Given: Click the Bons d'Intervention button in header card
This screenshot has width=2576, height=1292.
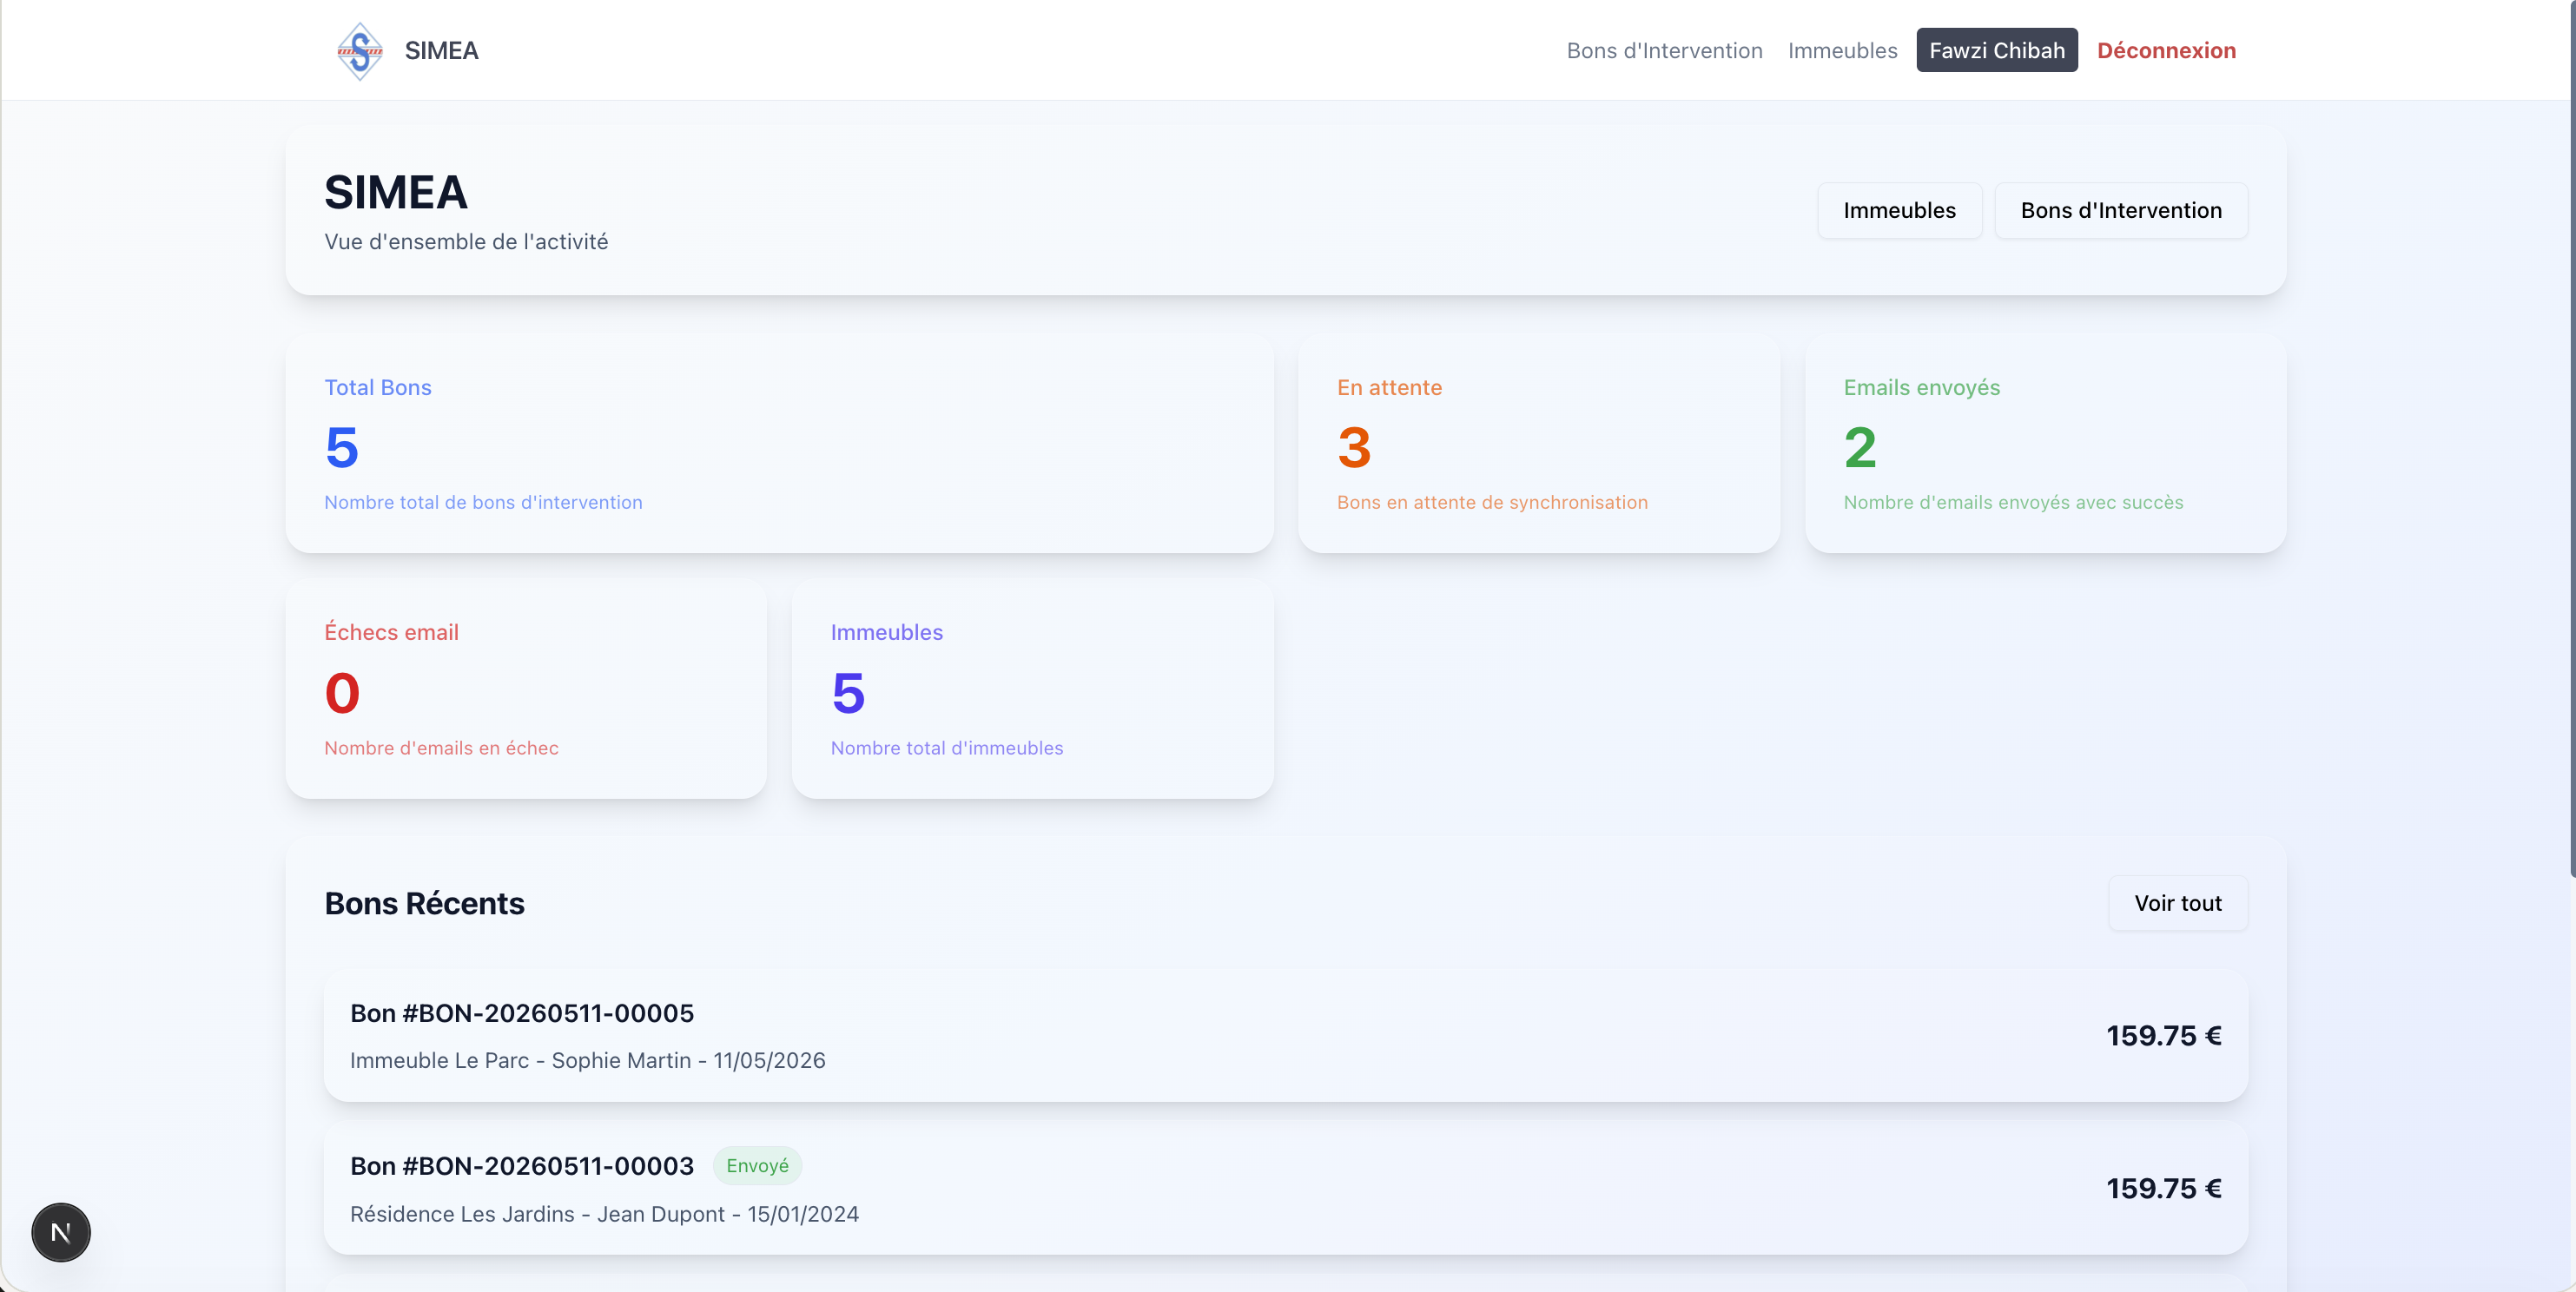Looking at the screenshot, I should click(2121, 210).
